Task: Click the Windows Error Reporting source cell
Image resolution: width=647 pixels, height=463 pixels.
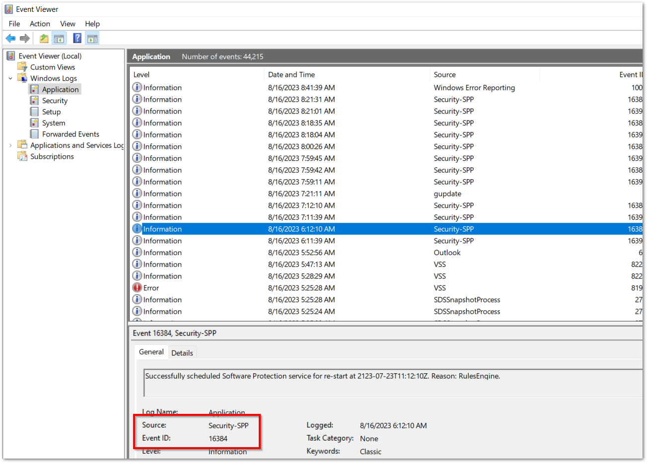Action: coord(474,87)
